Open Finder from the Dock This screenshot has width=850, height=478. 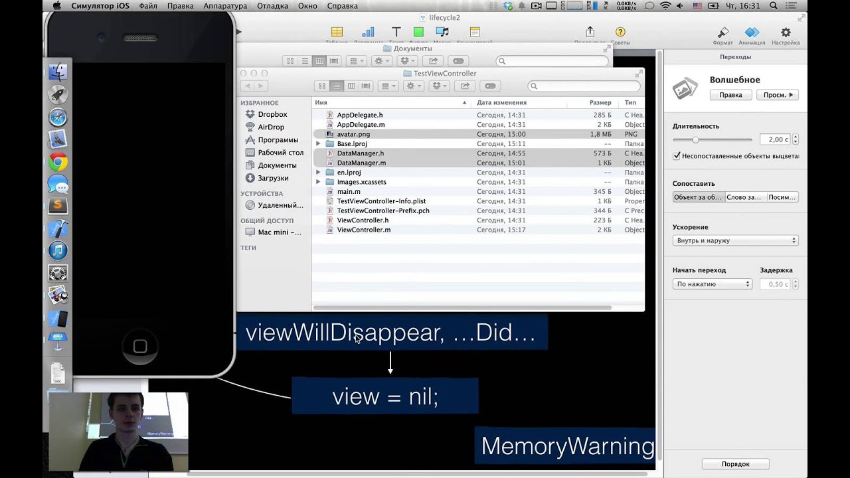(58, 72)
